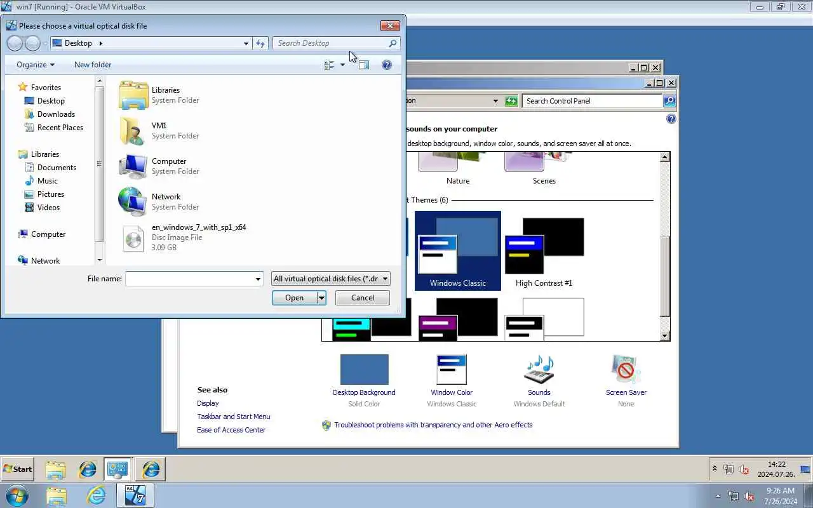Open Troubleshoot transparency and Aero effects link
Viewport: 813px width, 508px height.
coord(433,425)
